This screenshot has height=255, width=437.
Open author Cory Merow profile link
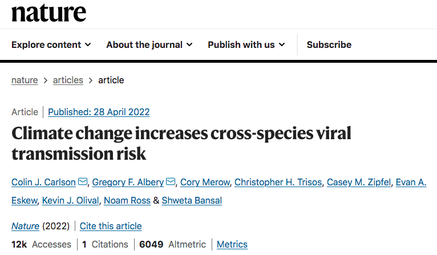click(x=205, y=182)
